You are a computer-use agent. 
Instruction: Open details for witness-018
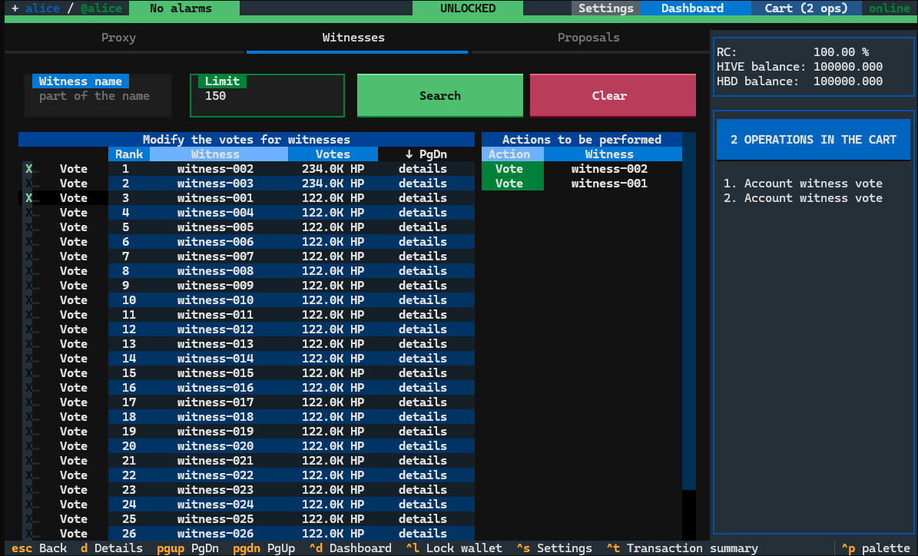point(423,417)
